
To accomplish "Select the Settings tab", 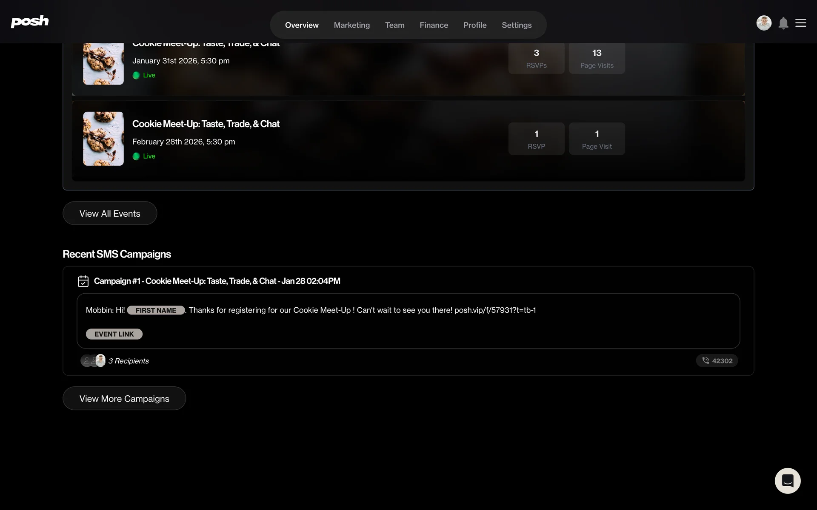I will tap(517, 25).
